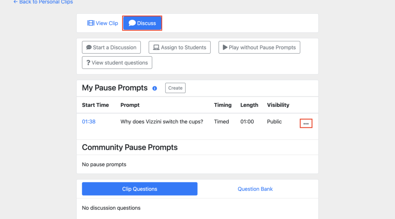395x219 pixels.
Task: Create a new pause prompt
Action: click(176, 88)
